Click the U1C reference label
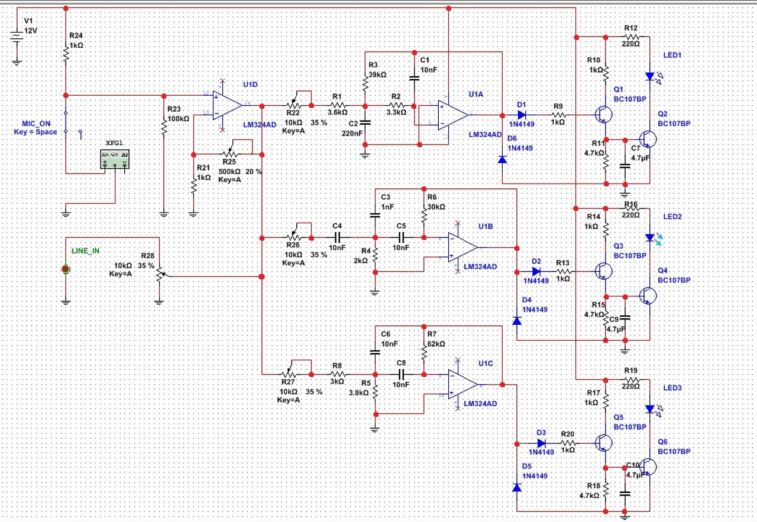 (x=486, y=363)
